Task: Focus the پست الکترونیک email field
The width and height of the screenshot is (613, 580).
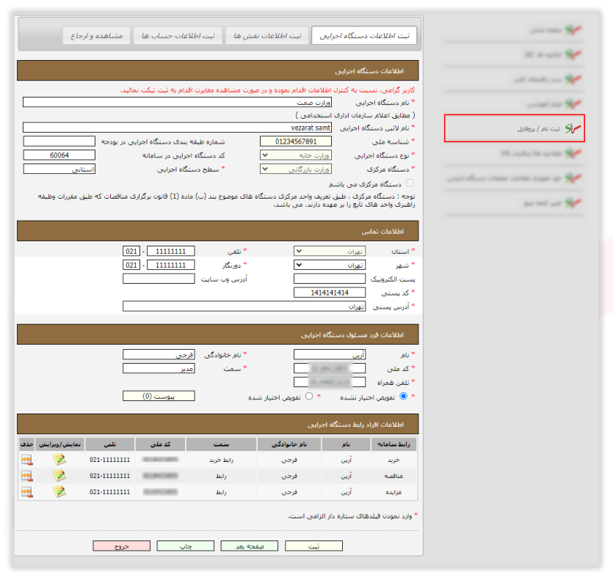Action: [330, 279]
